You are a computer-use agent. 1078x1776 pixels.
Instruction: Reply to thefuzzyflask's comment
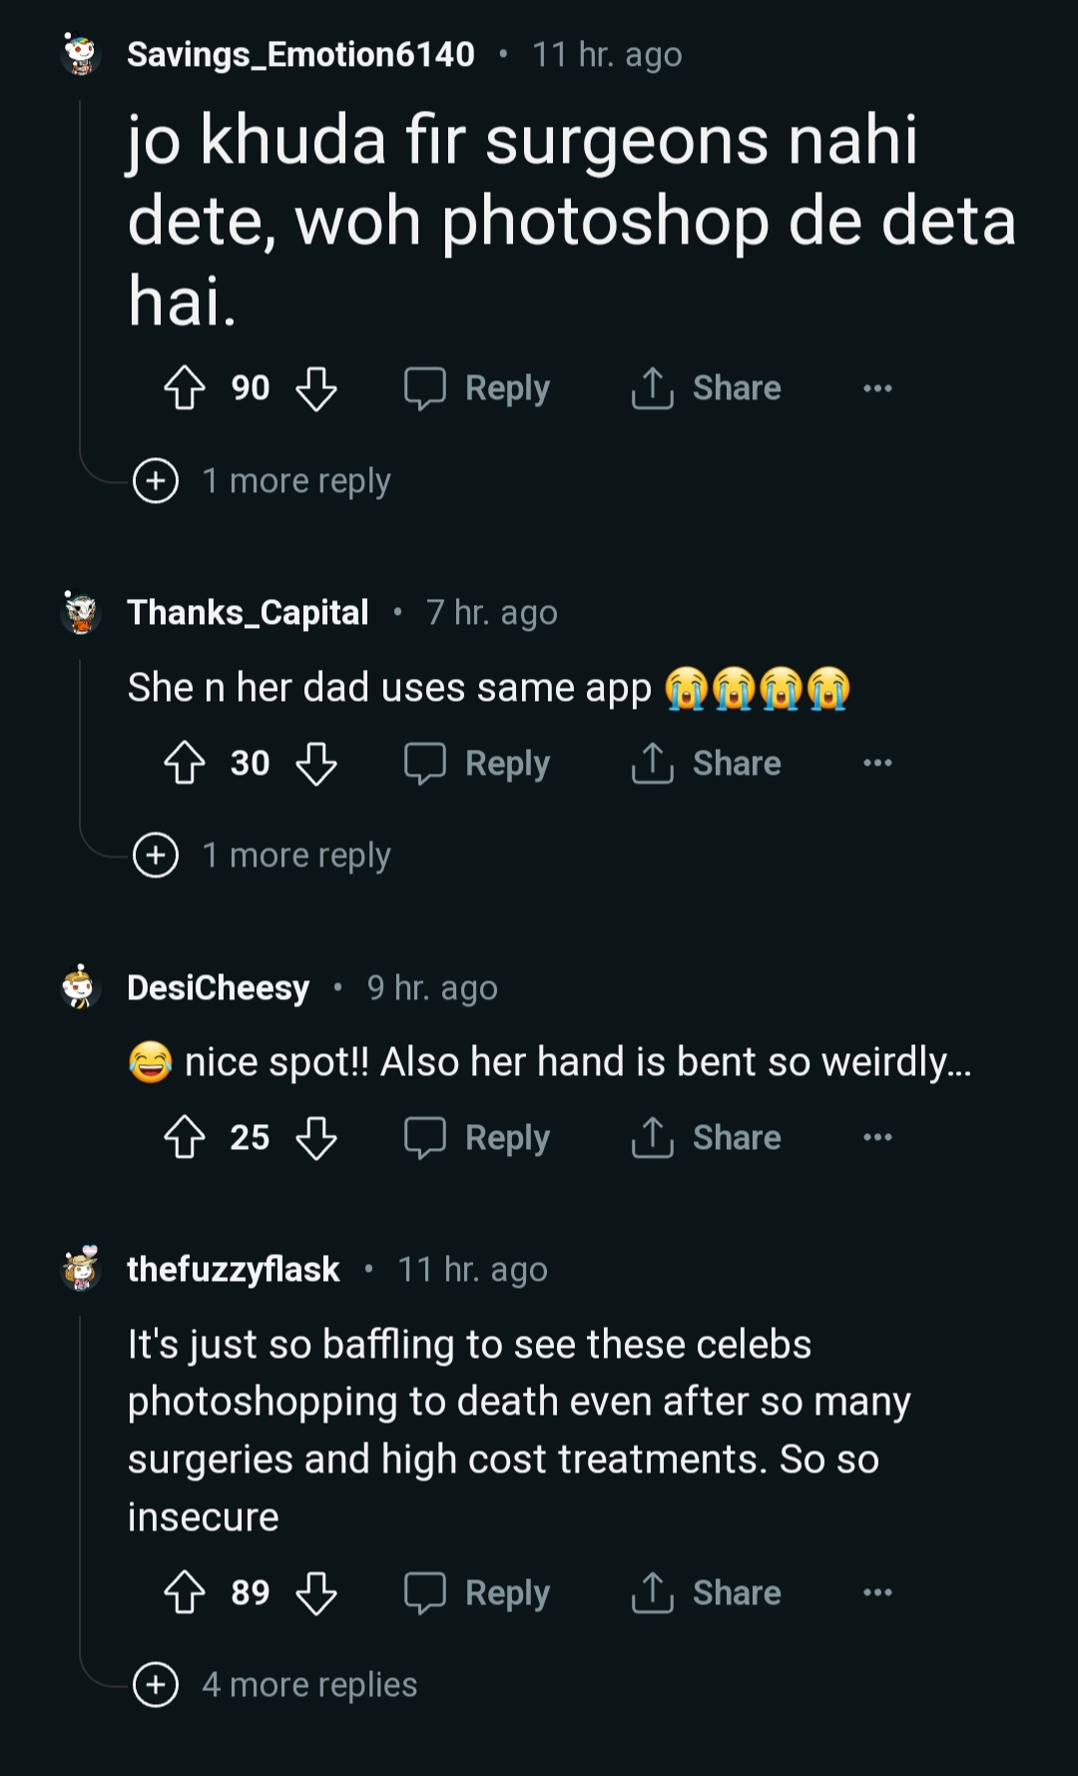tap(478, 1593)
